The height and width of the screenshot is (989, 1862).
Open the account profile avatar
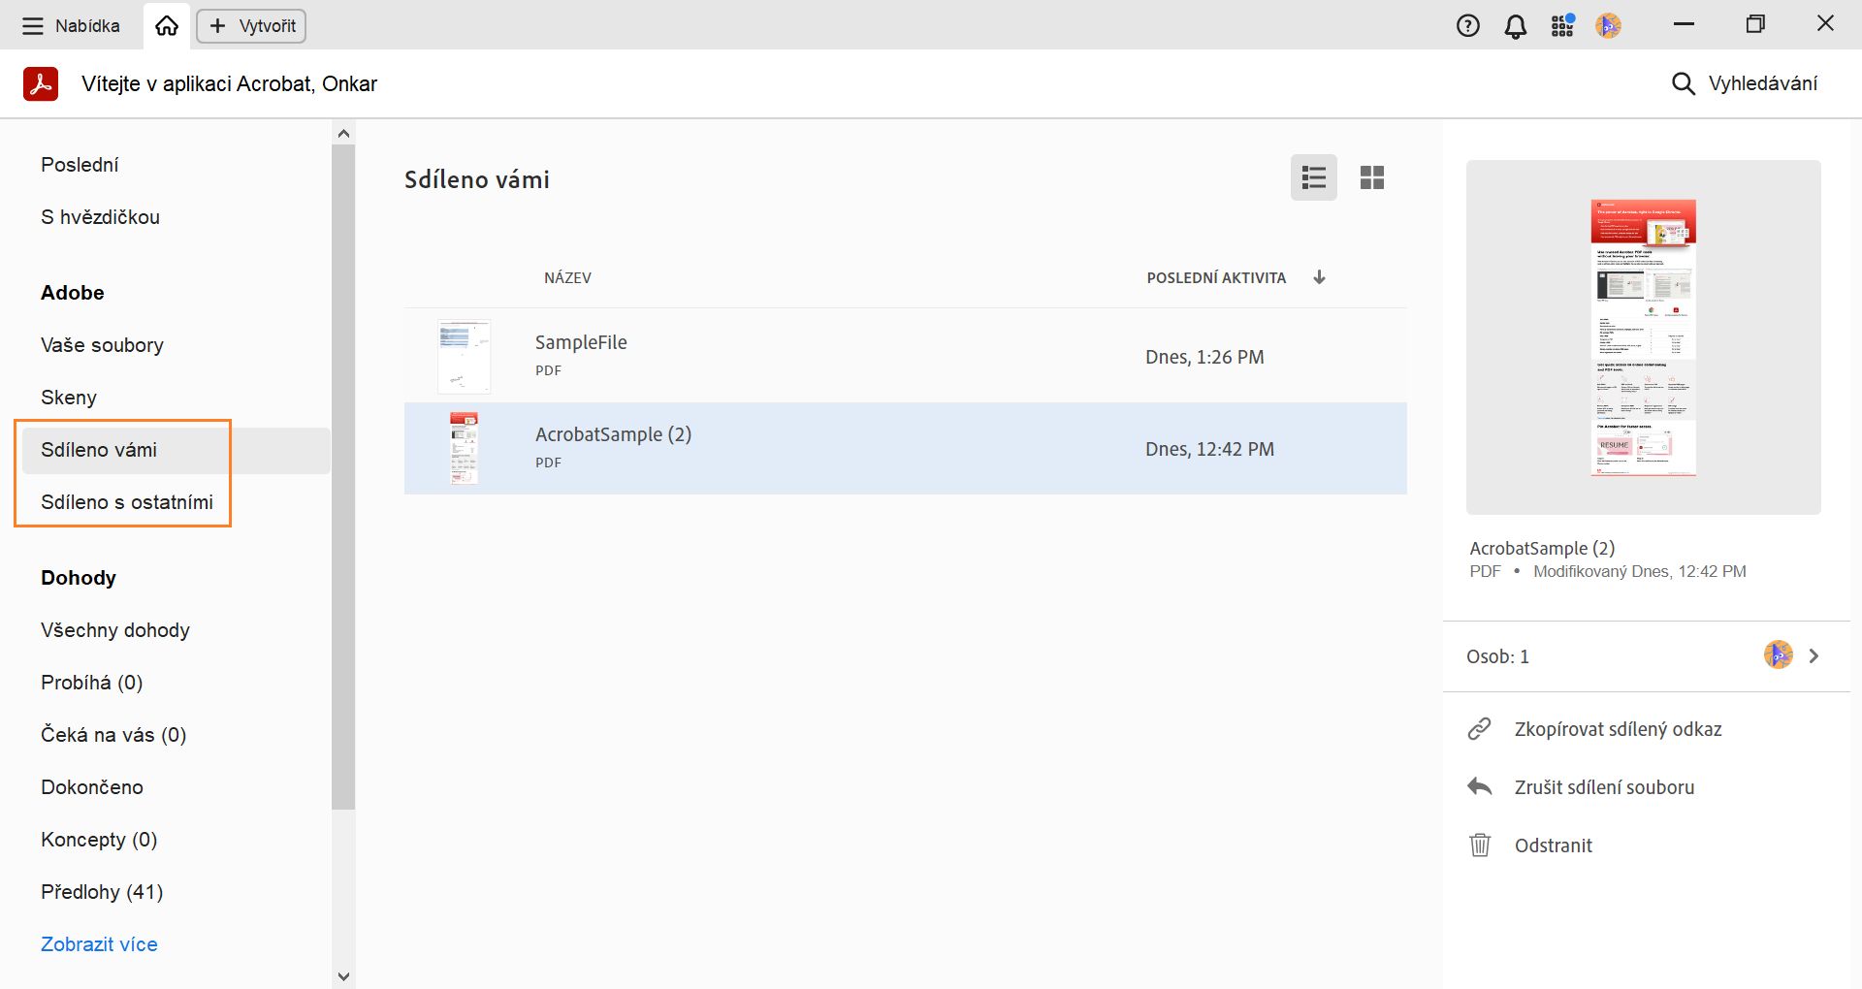click(1608, 26)
